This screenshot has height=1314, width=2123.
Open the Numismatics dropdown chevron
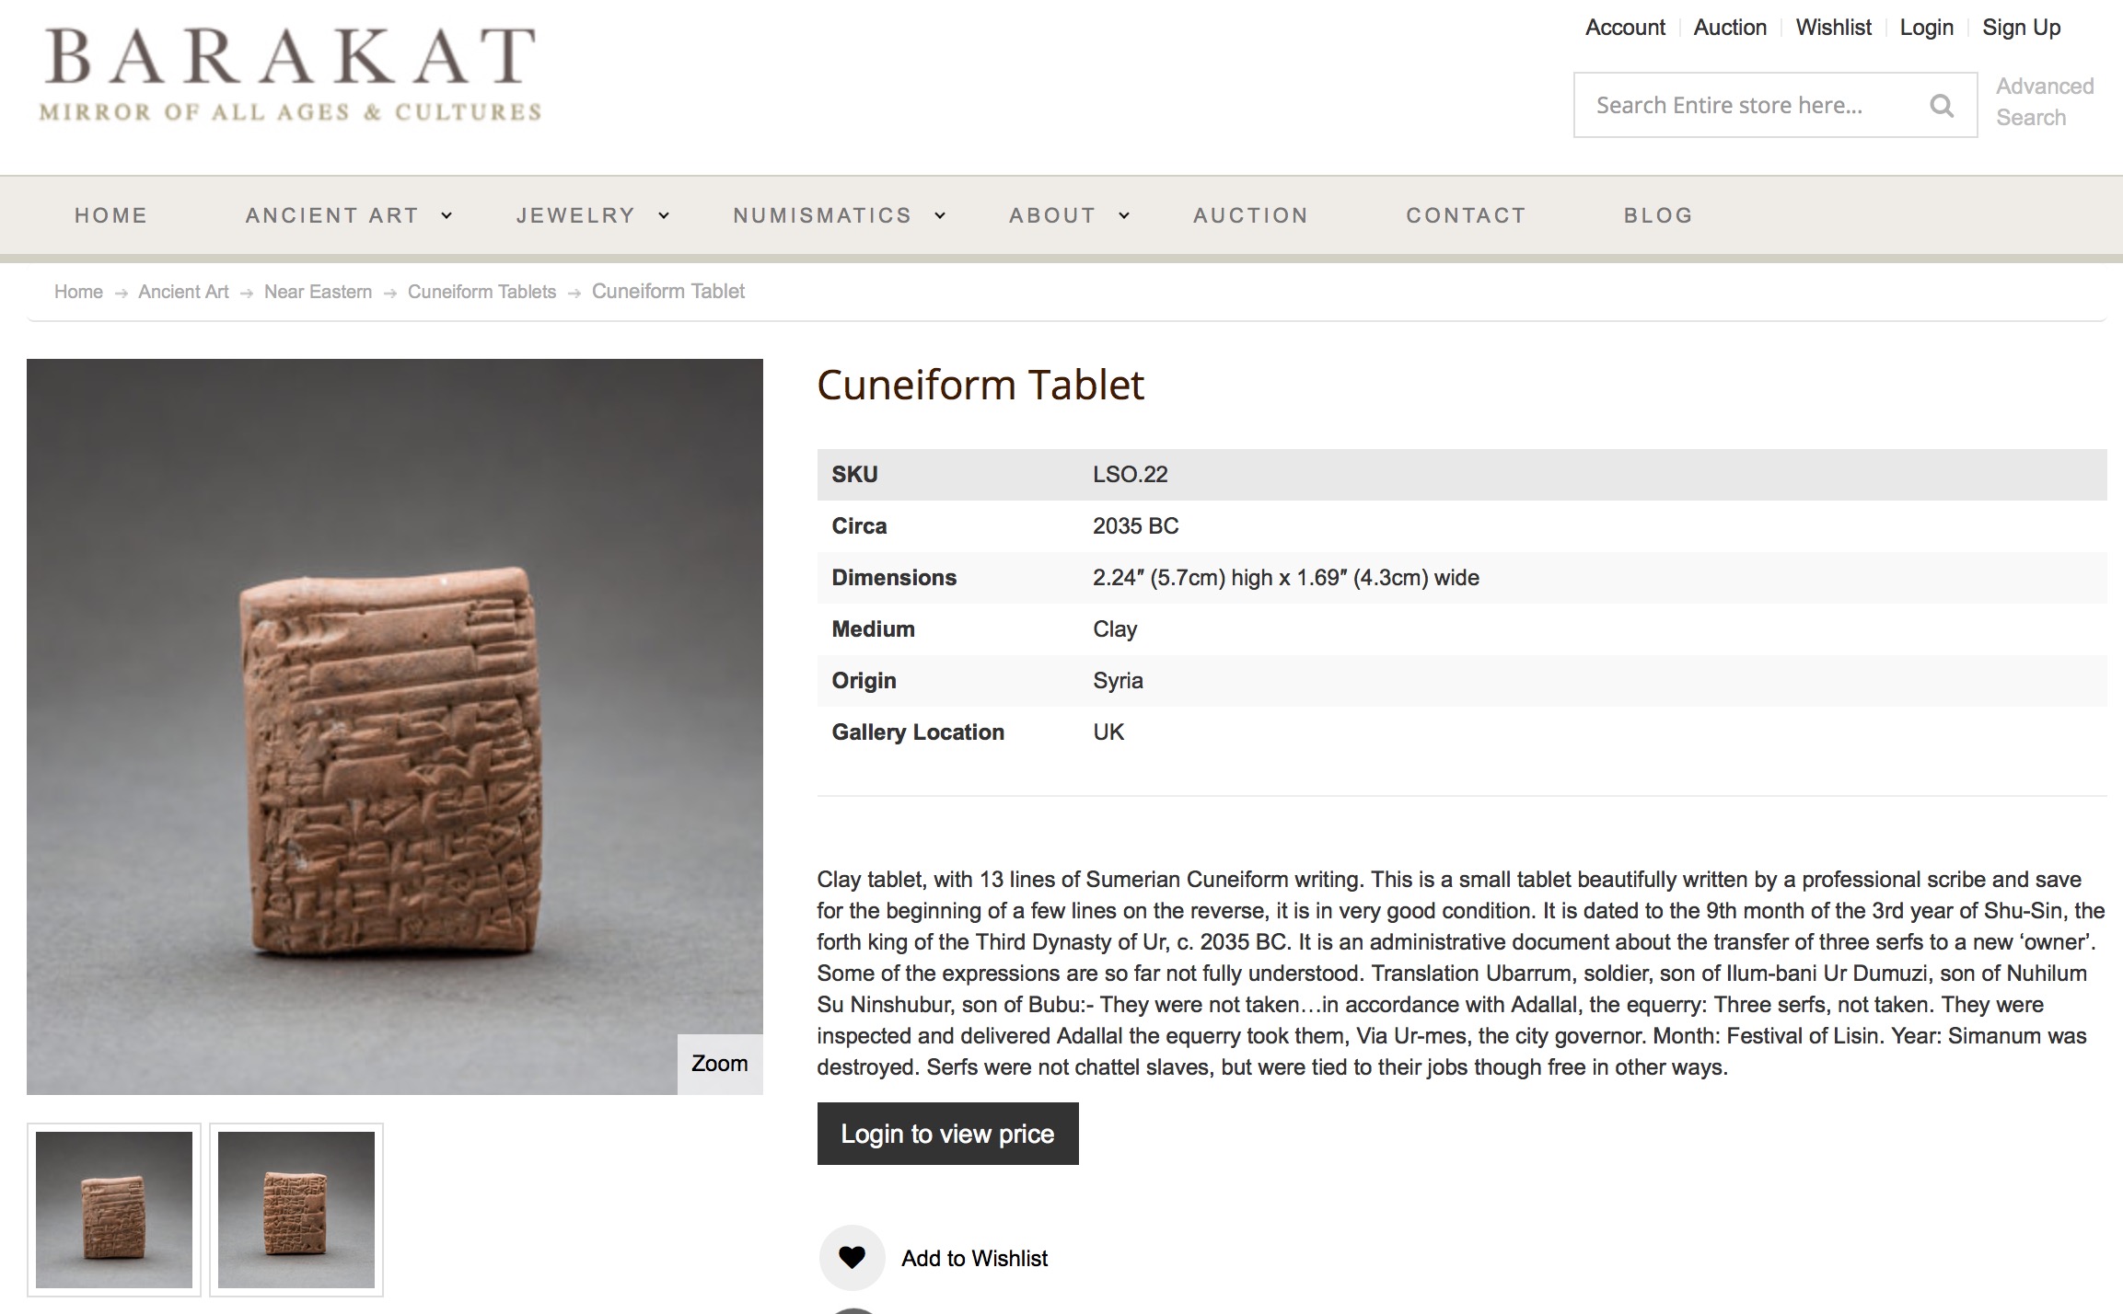pyautogui.click(x=940, y=215)
